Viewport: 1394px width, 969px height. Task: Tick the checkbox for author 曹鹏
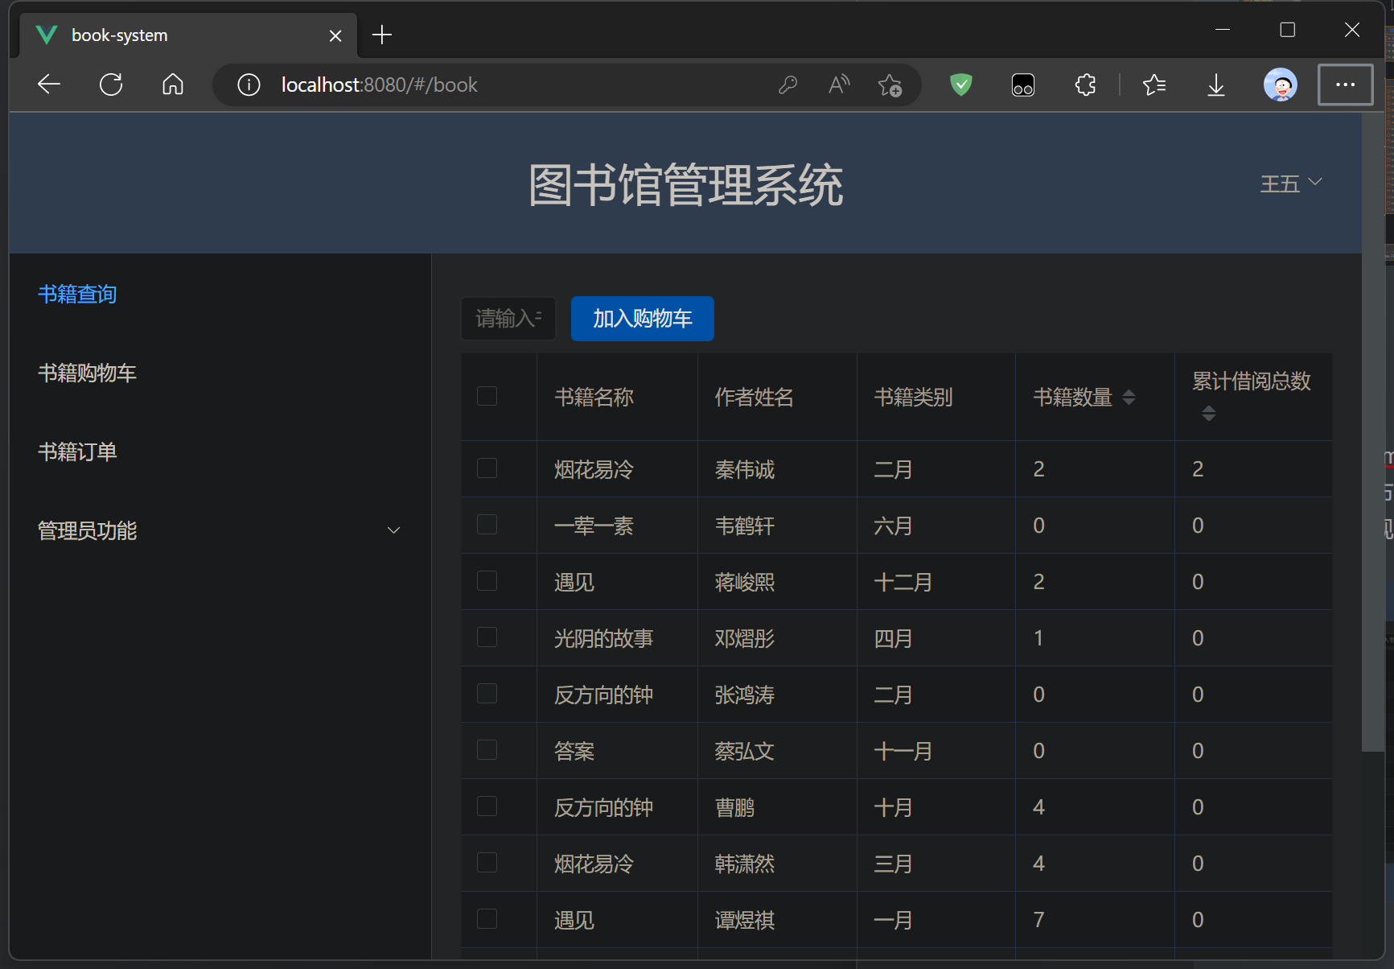tap(487, 806)
